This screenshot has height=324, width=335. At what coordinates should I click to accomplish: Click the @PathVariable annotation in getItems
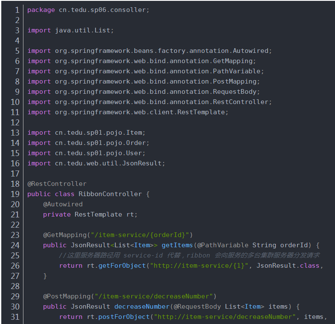[223, 246]
